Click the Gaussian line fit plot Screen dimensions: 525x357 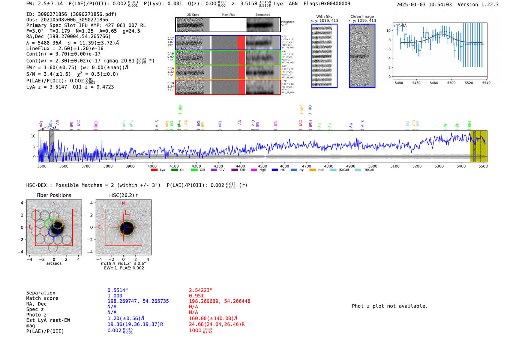click(x=439, y=51)
